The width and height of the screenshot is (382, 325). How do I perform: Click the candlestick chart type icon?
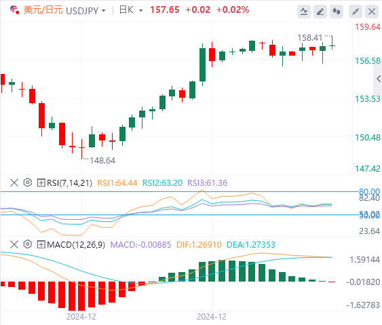point(337,12)
